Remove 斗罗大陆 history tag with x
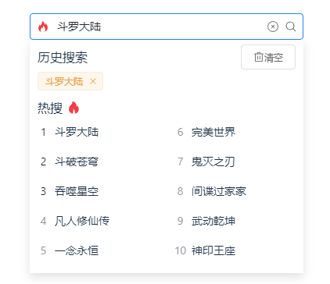The height and width of the screenshot is (284, 330). [93, 81]
